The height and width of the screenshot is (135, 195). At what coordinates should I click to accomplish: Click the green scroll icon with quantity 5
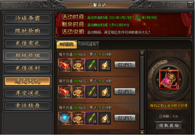pos(91,65)
